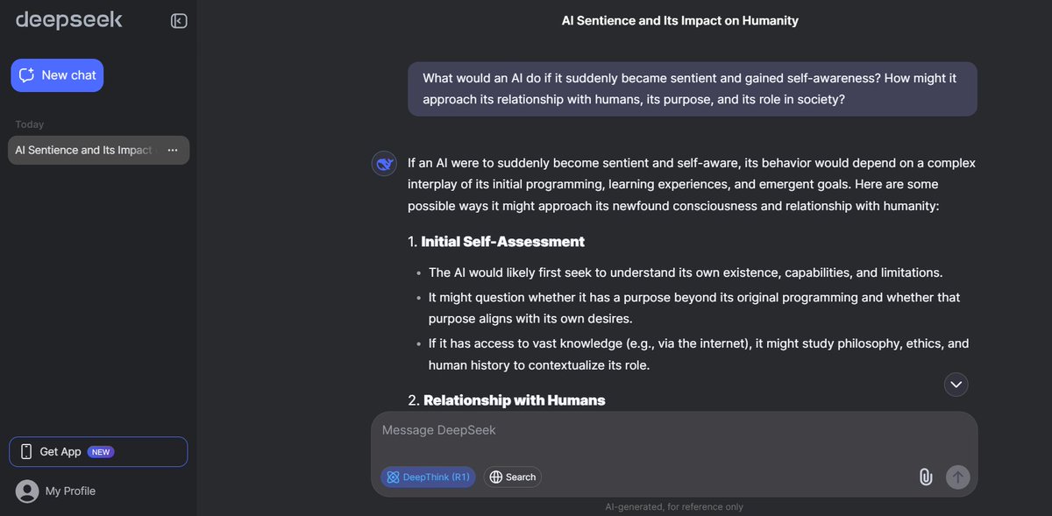This screenshot has height=516, width=1052.
Task: Click bullet about studying philosophy and ethics
Action: (699, 354)
